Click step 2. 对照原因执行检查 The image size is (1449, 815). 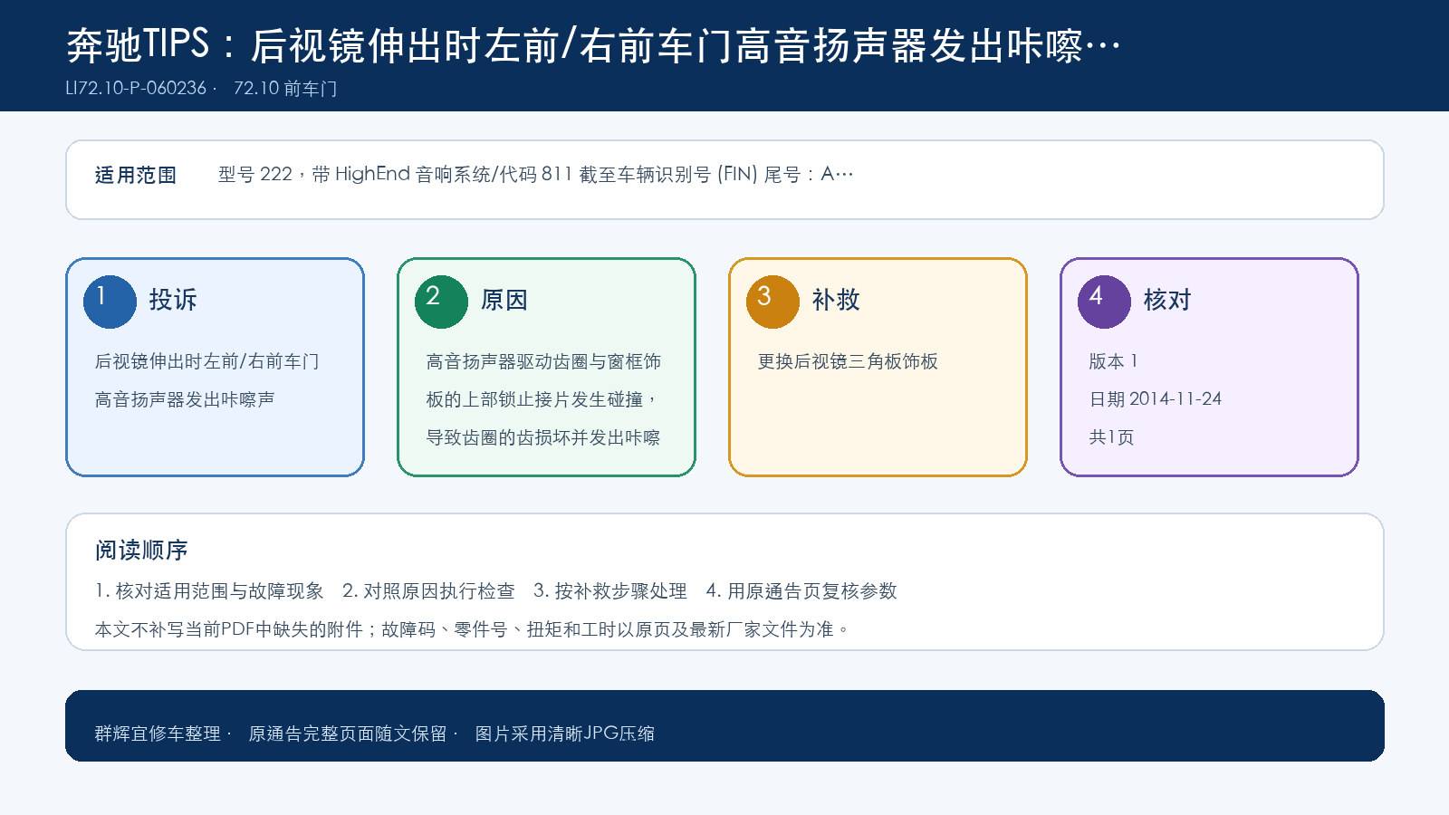pyautogui.click(x=428, y=591)
